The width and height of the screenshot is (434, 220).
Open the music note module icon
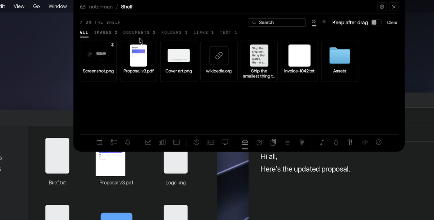pos(322,142)
